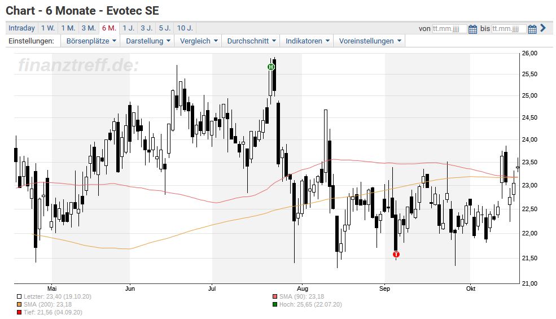
Task: Click the 26,00 price axis label
Action: pyautogui.click(x=529, y=53)
